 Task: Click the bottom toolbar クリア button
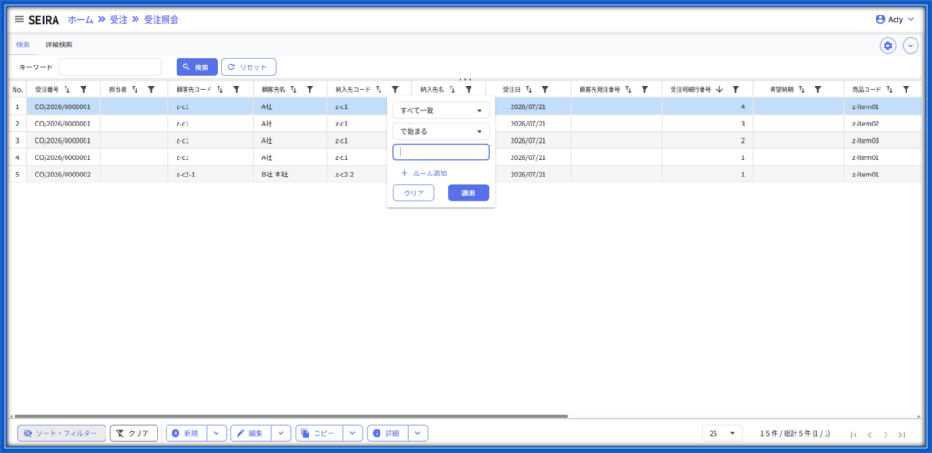pos(134,433)
